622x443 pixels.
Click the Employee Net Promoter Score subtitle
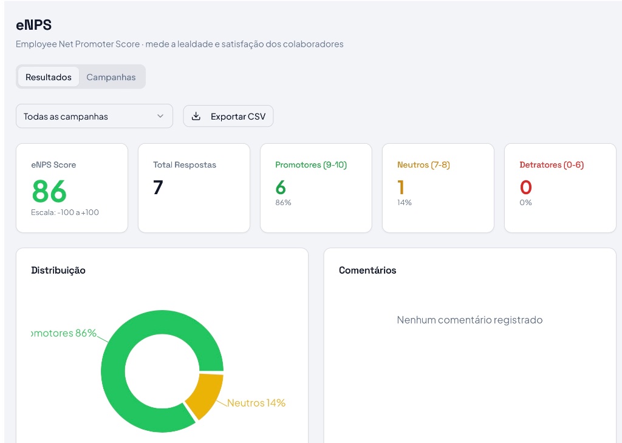point(180,44)
